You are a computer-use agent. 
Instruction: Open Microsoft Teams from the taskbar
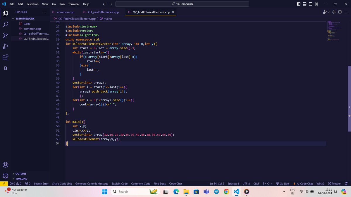tap(206, 191)
